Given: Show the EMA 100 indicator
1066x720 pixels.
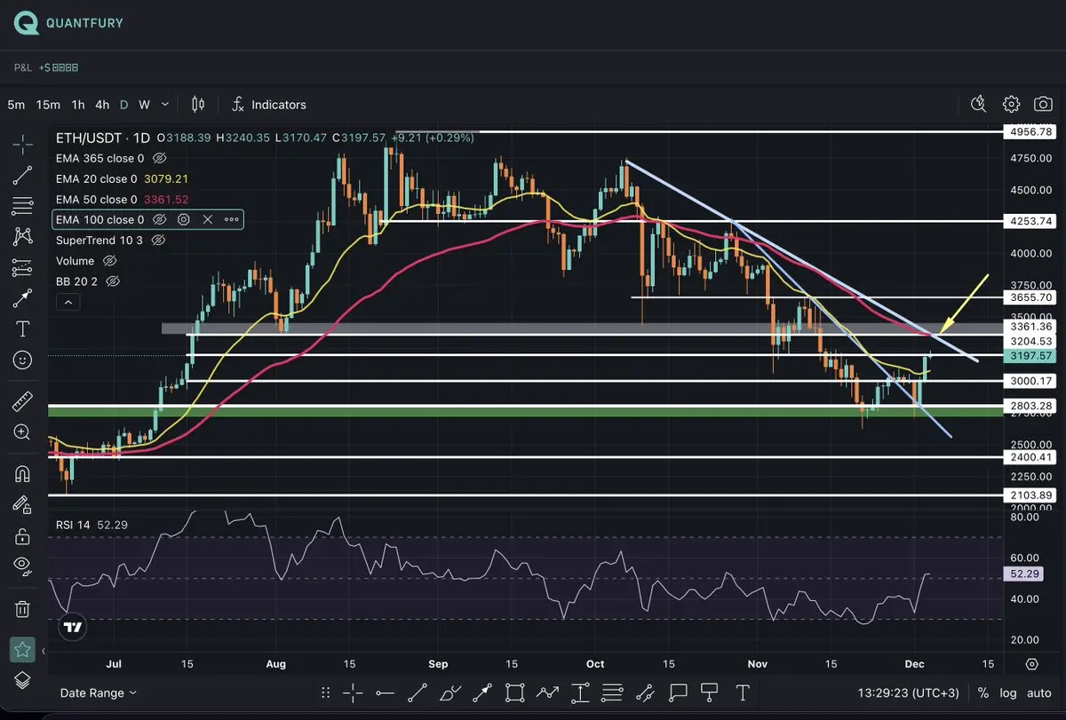Looking at the screenshot, I should 160,219.
